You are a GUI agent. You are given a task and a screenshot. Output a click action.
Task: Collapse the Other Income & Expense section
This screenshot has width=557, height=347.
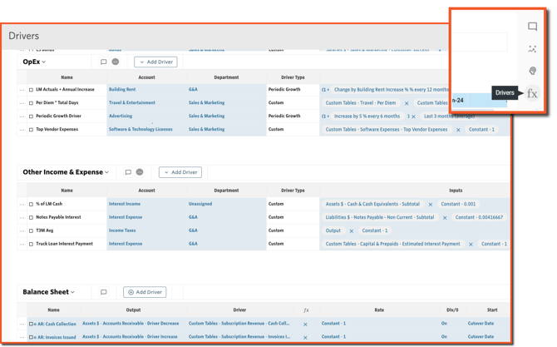tap(107, 172)
